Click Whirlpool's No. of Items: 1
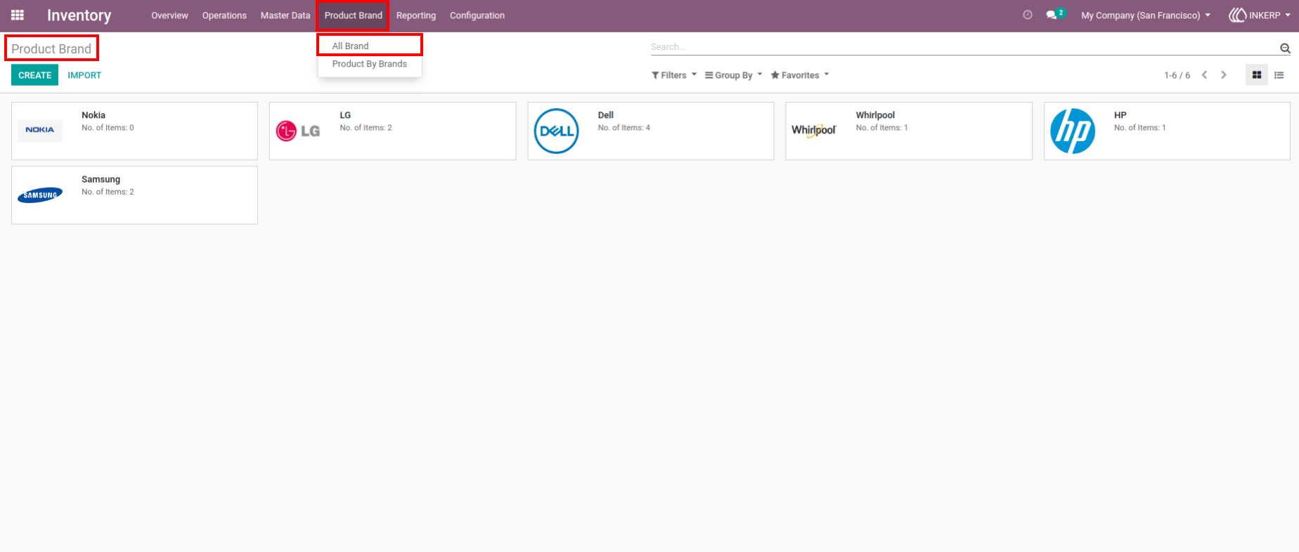This screenshot has width=1299, height=552. [x=881, y=128]
